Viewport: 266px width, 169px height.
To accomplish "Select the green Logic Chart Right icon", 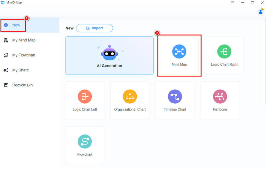I will coord(224,51).
